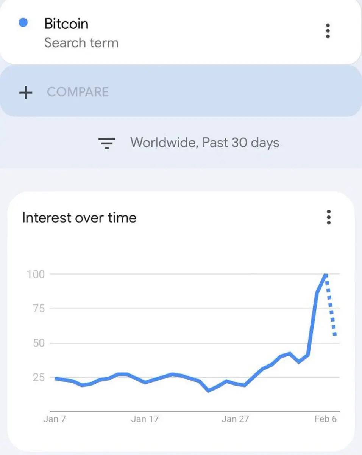Click the Interest over time heading
The width and height of the screenshot is (362, 455).
coord(80,218)
